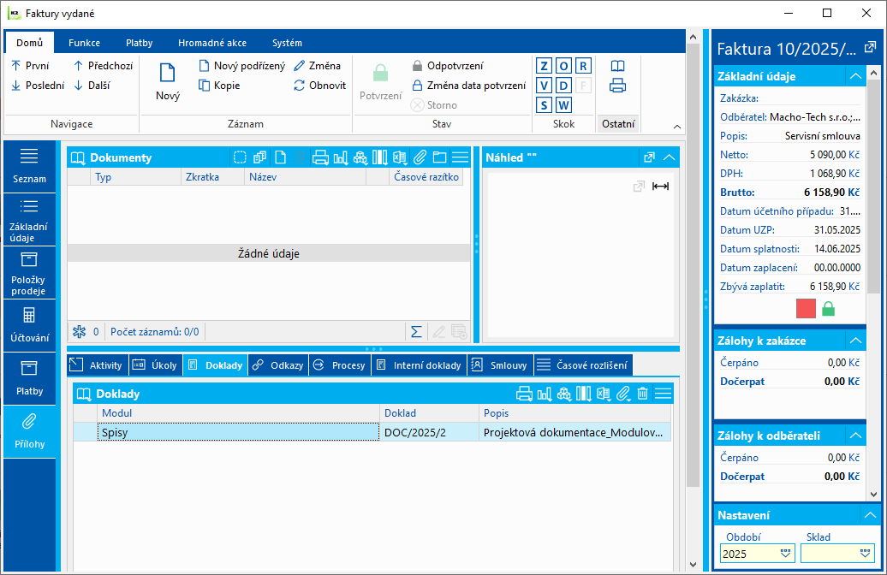
Task: Switch to the Odkazy tab
Action: (x=278, y=365)
